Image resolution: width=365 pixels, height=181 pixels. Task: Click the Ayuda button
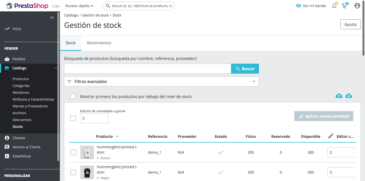[x=350, y=24]
